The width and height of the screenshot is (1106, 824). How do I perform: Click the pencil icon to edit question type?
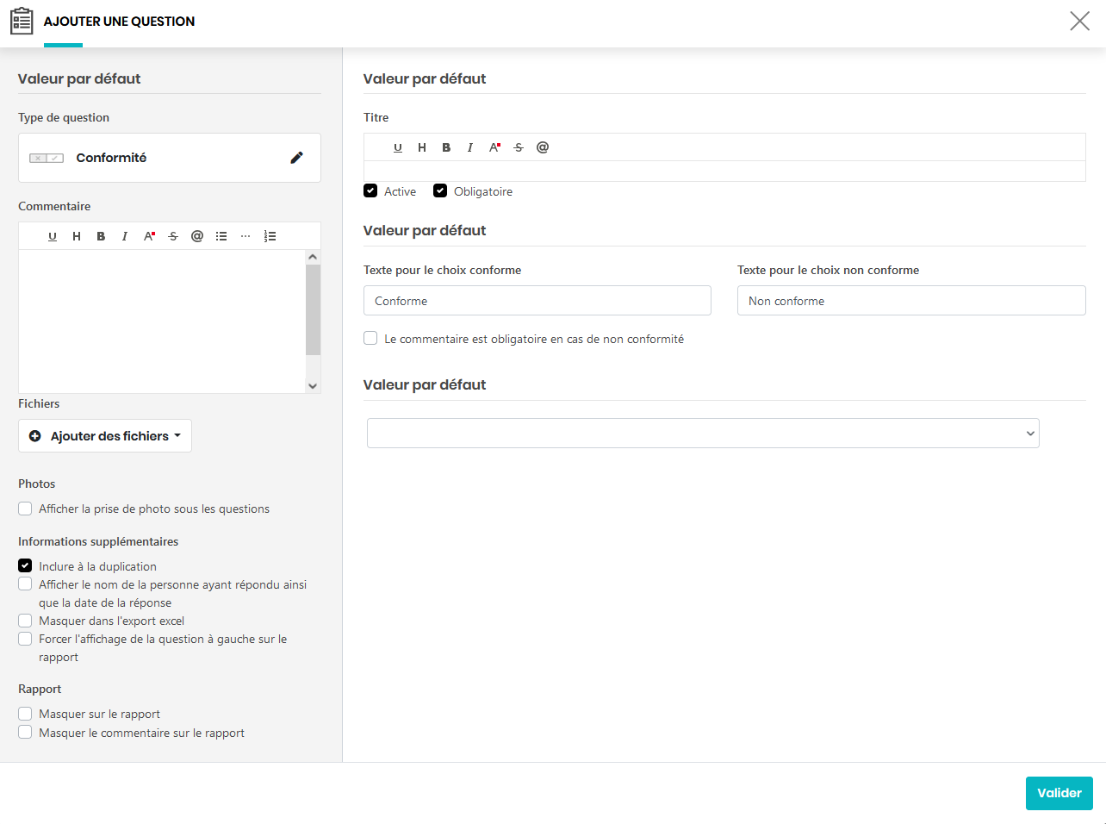pyautogui.click(x=296, y=158)
